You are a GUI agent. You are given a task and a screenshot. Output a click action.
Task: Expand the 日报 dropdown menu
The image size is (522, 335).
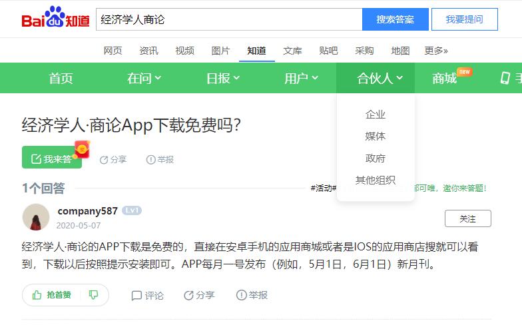coord(222,78)
